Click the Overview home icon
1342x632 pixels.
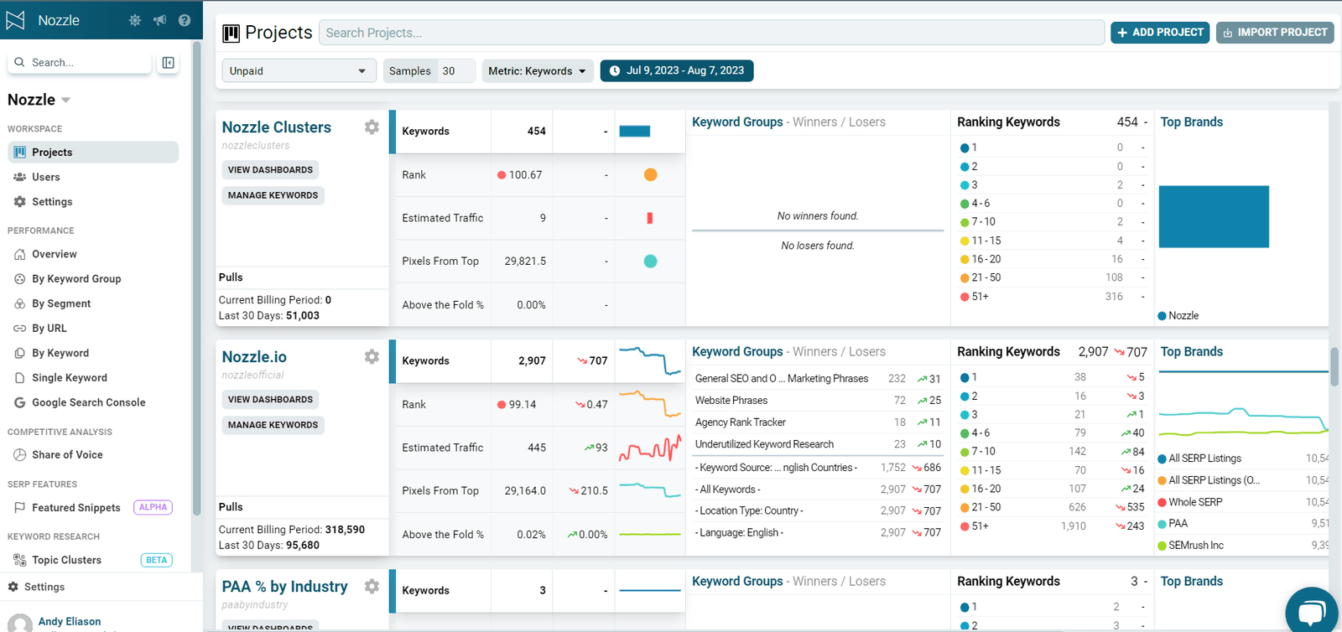click(x=20, y=254)
